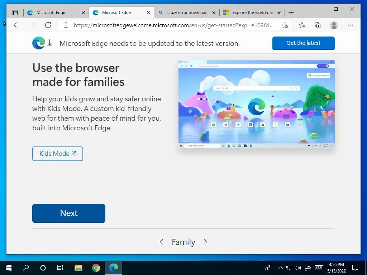Open the Favorites list icon
Viewport: 367px width, 275px height.
(302, 25)
